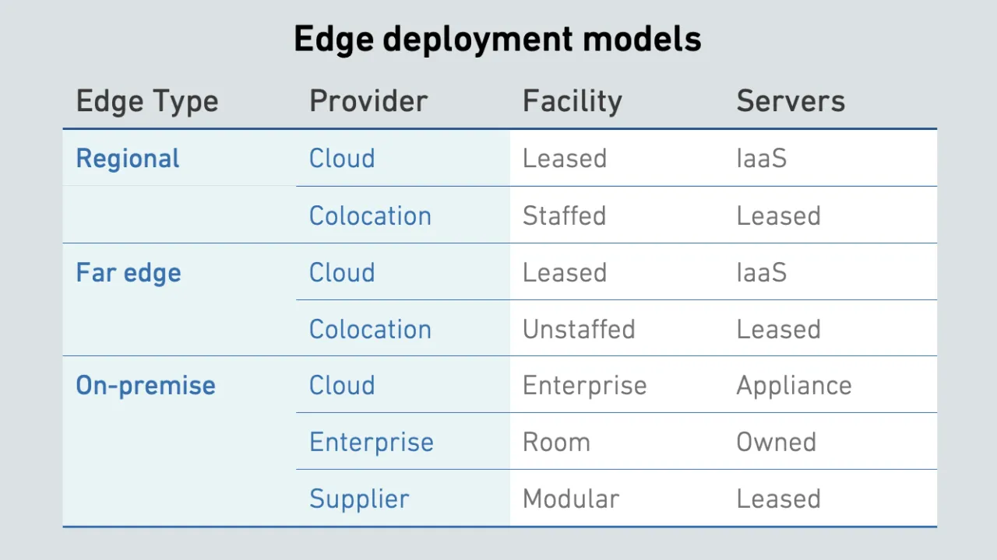Click "Colocation" beside the Unstaffed facility
This screenshot has width=997, height=560.
click(370, 329)
